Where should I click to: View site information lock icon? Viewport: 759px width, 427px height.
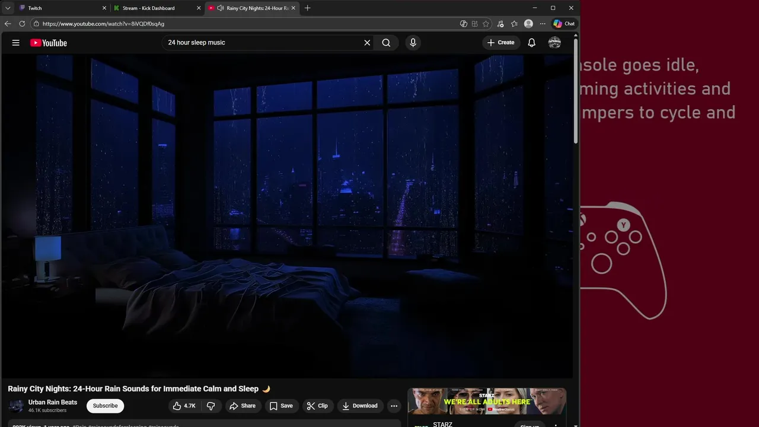(x=36, y=24)
